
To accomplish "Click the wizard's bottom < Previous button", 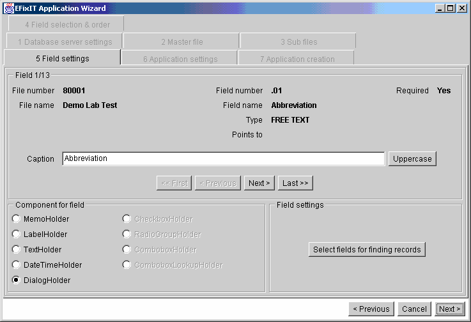I will (371, 309).
